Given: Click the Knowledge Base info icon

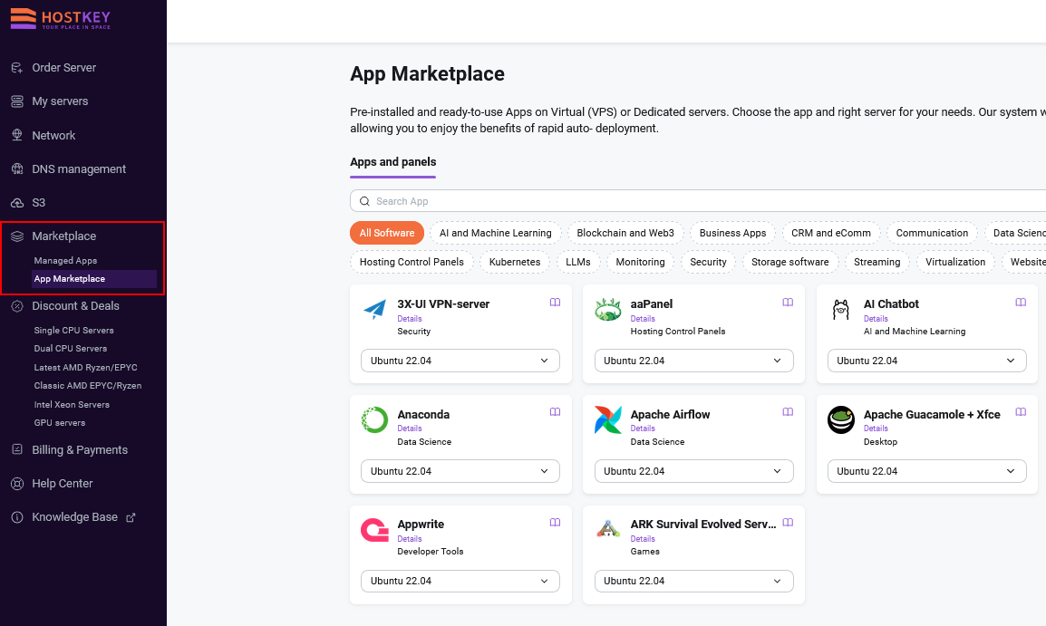Looking at the screenshot, I should click(x=17, y=517).
